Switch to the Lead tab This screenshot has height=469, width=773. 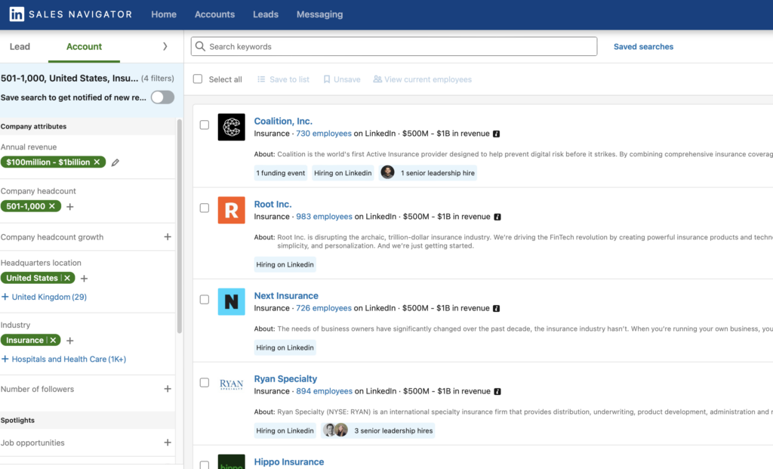pyautogui.click(x=20, y=46)
